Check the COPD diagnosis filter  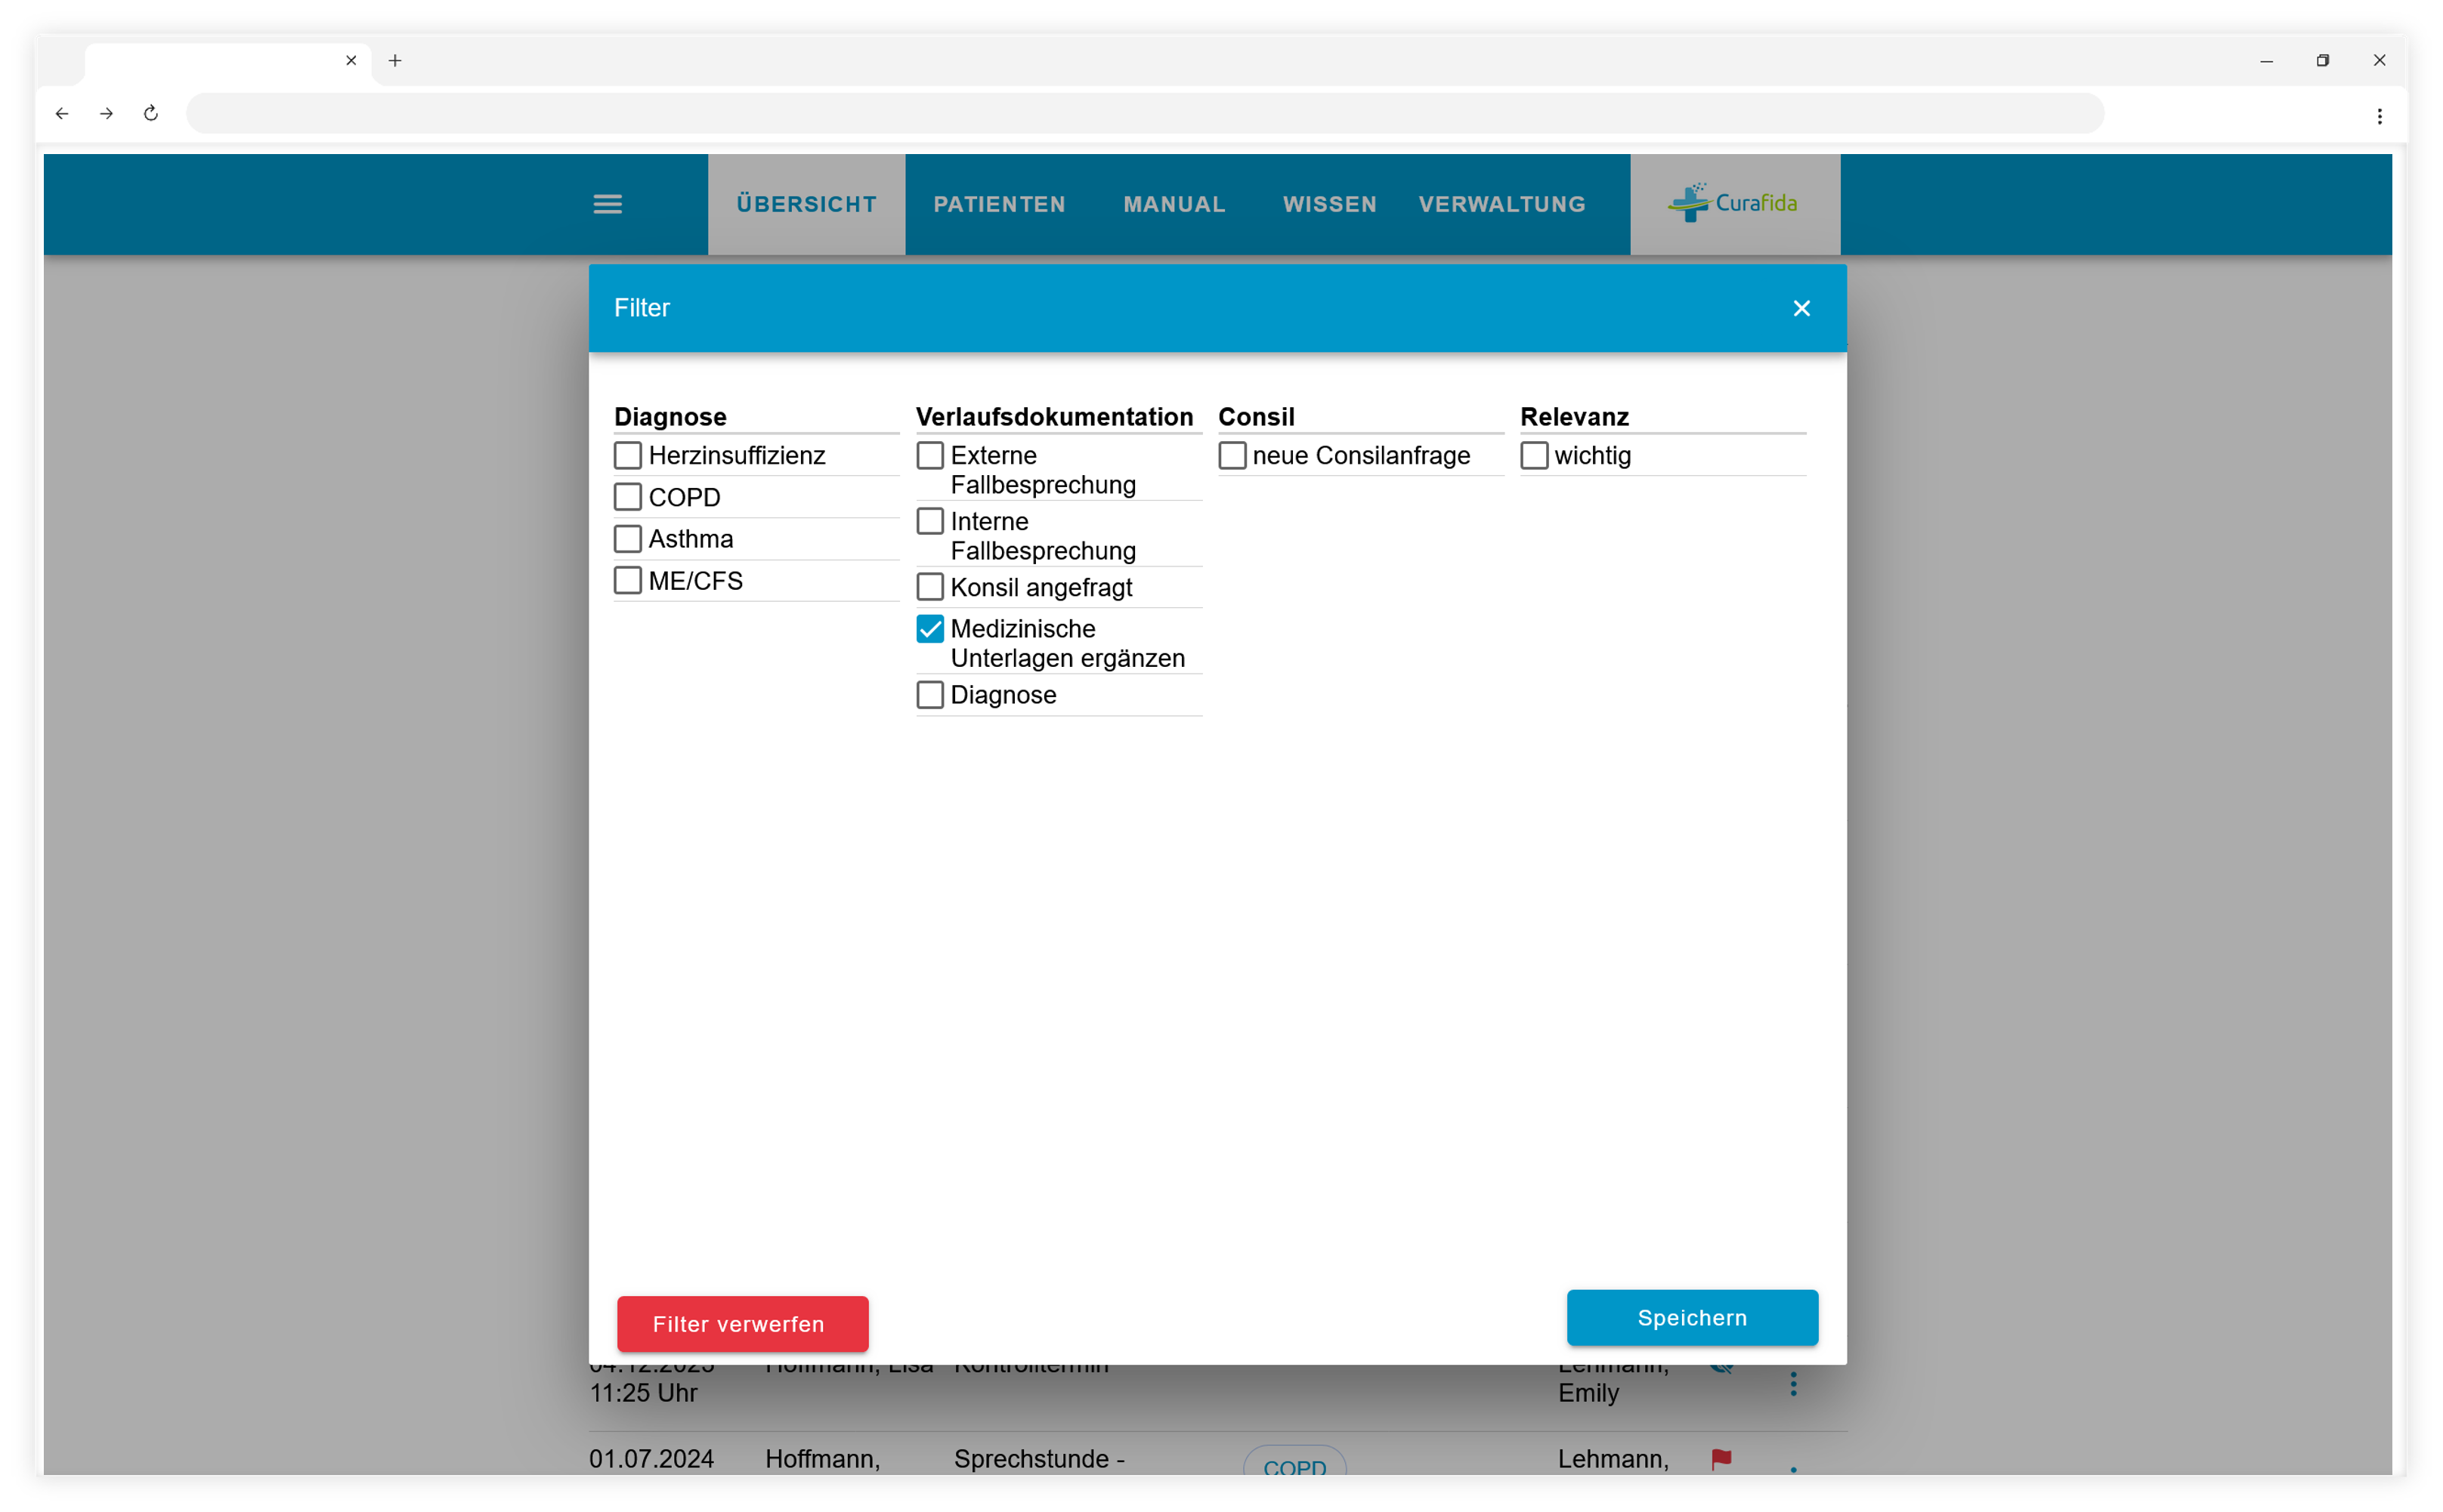[x=627, y=497]
